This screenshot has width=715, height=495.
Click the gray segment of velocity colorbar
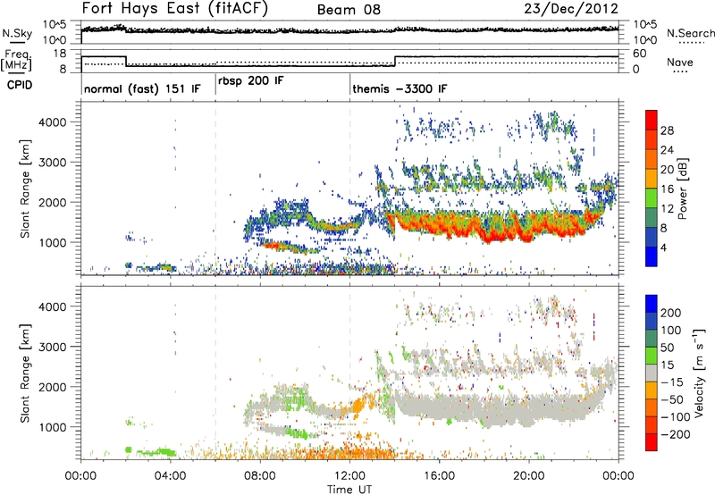652,373
